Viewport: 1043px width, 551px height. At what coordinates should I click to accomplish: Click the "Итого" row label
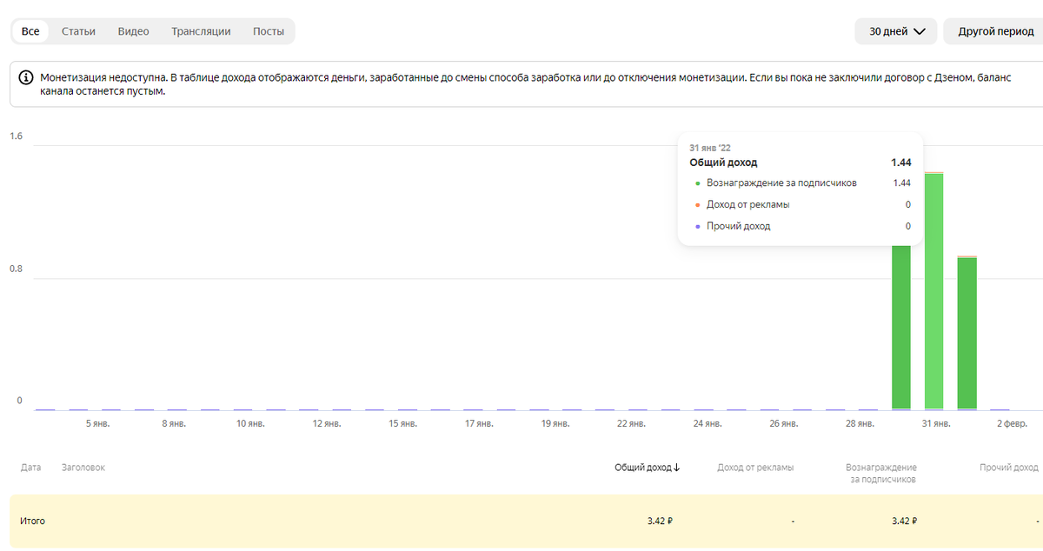tap(32, 521)
